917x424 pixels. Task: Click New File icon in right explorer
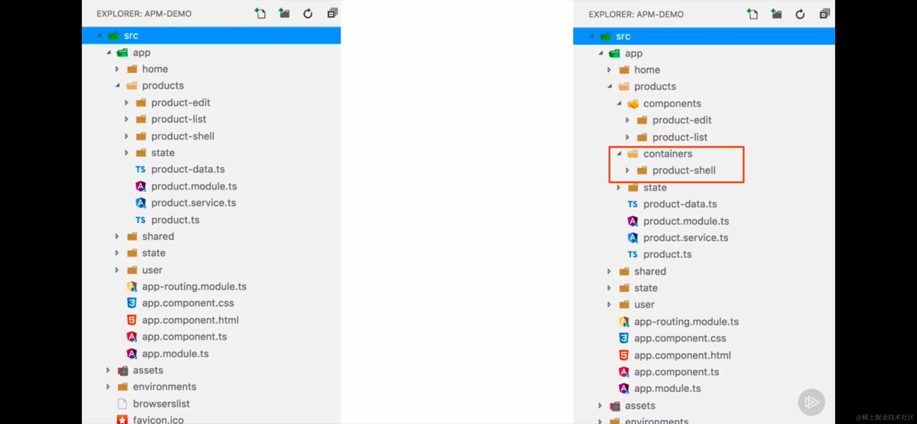[752, 14]
